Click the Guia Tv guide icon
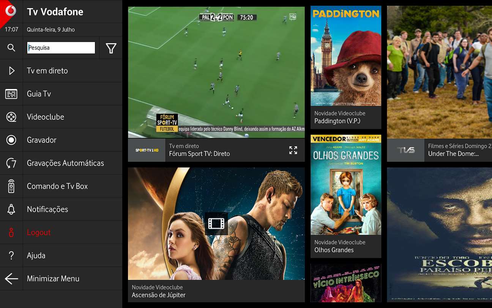Viewport: 492px width, 308px height. click(11, 94)
